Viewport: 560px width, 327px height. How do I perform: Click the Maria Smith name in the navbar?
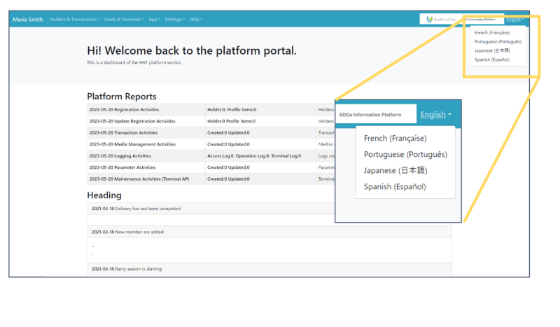28,20
